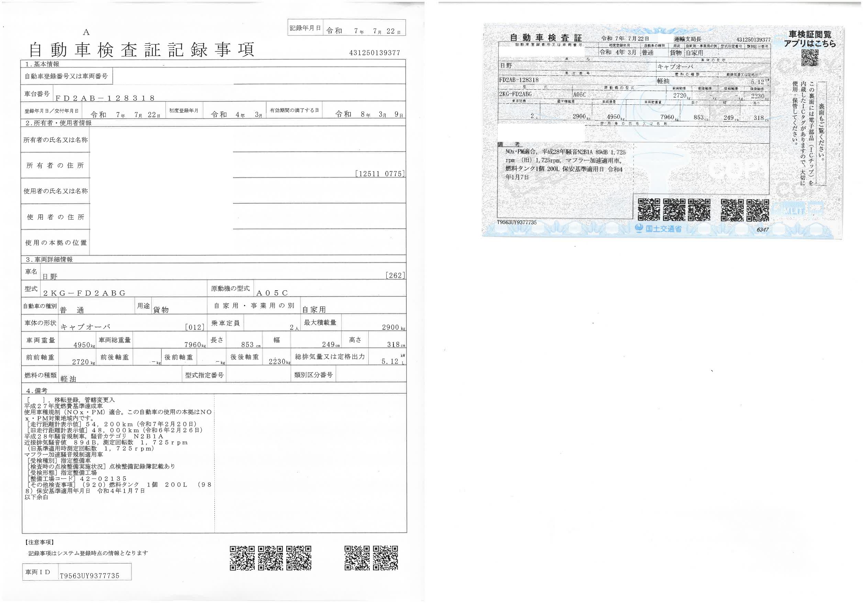Click the 長さ label on the record sheet
Viewport: 863px width, 603px height.
[x=217, y=339]
